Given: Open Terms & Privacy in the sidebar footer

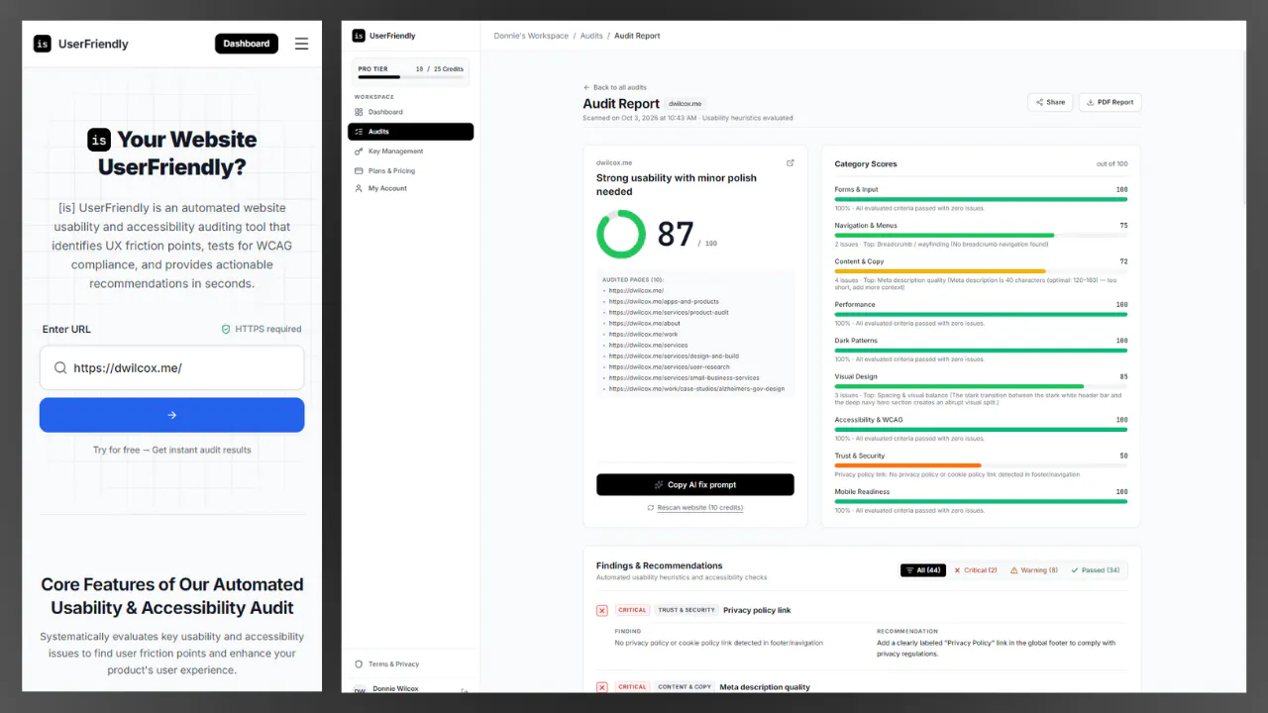Looking at the screenshot, I should click(x=387, y=664).
